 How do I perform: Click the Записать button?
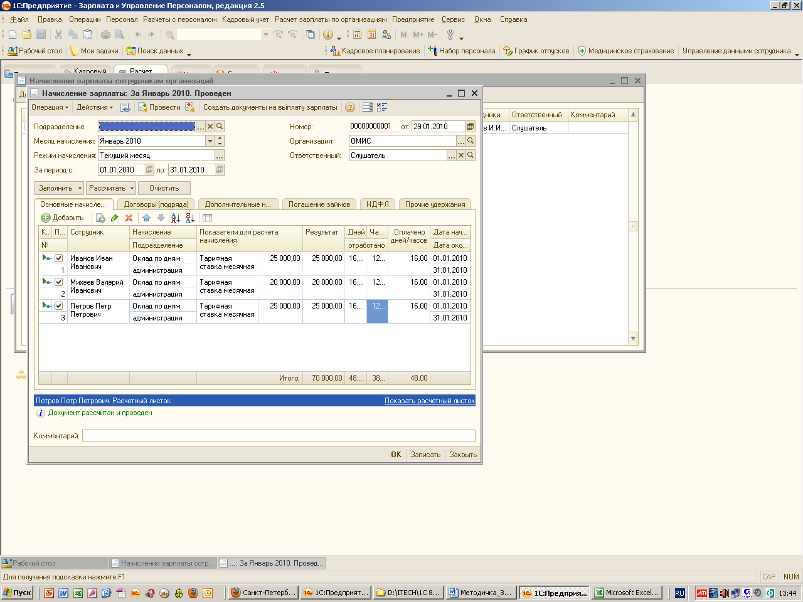pos(425,455)
